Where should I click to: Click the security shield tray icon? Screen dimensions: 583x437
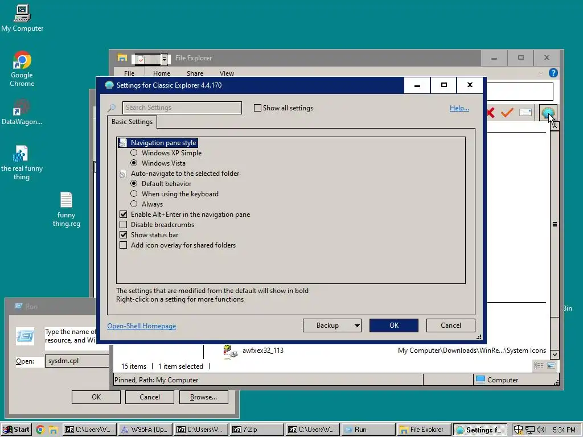pos(518,430)
